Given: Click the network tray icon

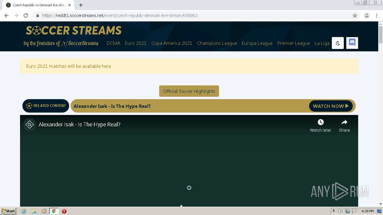Looking at the screenshot, I should tap(347, 211).
